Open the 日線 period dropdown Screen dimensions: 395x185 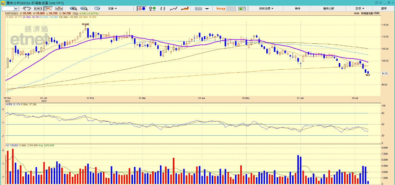[112, 9]
